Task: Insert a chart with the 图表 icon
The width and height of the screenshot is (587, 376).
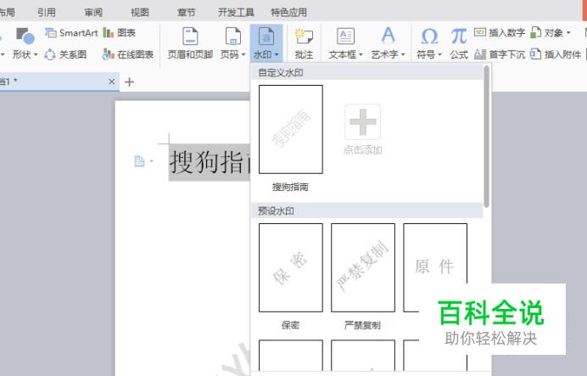Action: pyautogui.click(x=109, y=33)
